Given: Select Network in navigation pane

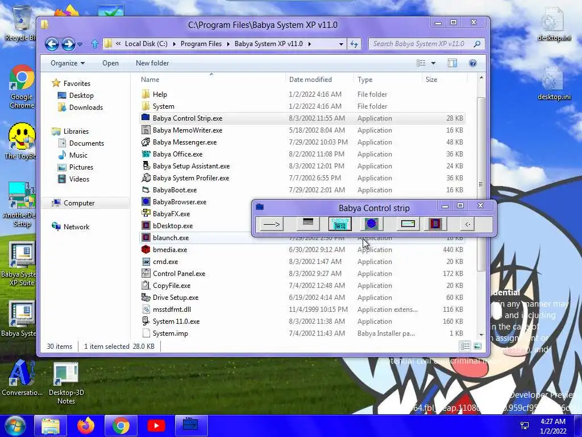Looking at the screenshot, I should (x=76, y=226).
